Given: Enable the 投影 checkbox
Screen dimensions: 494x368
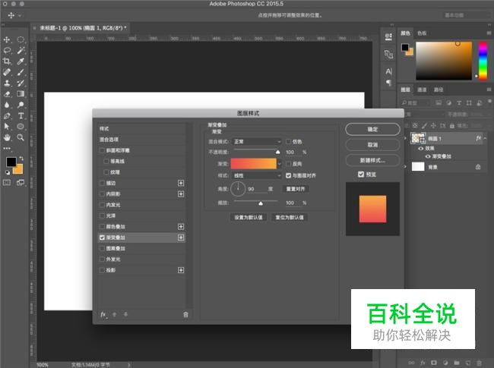Looking at the screenshot, I should (102, 270).
